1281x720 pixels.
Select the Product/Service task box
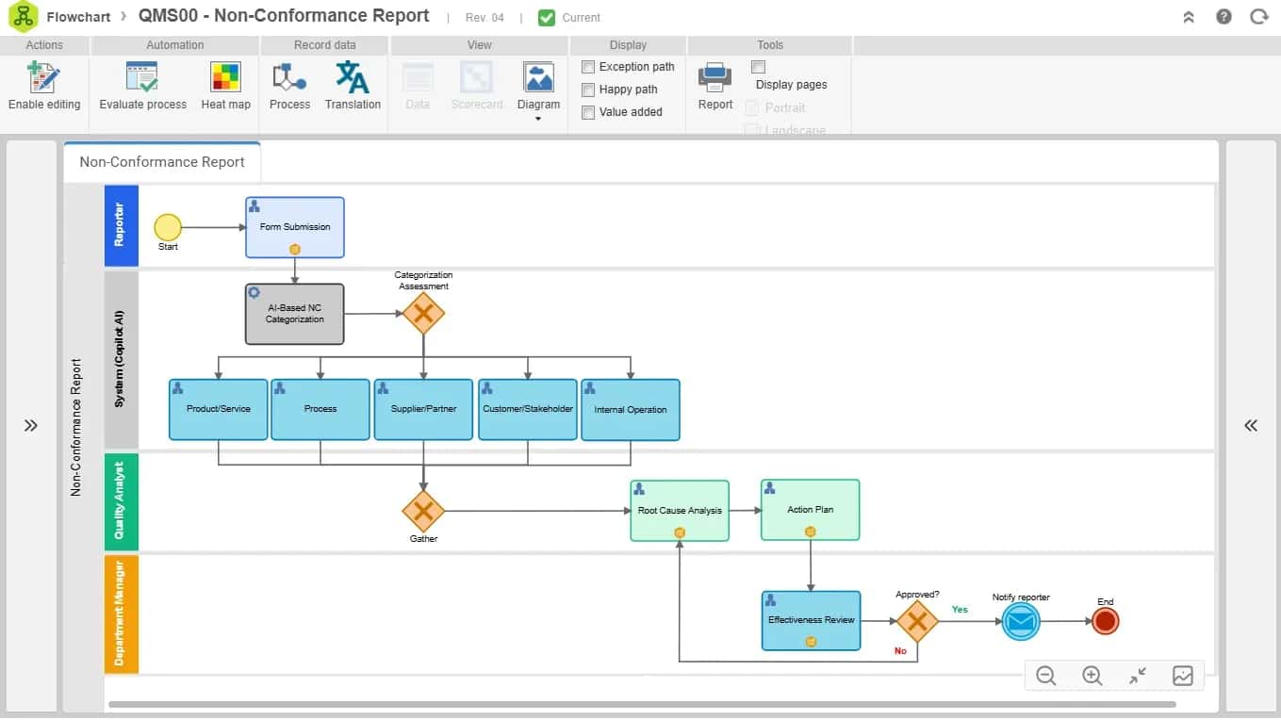click(x=219, y=409)
